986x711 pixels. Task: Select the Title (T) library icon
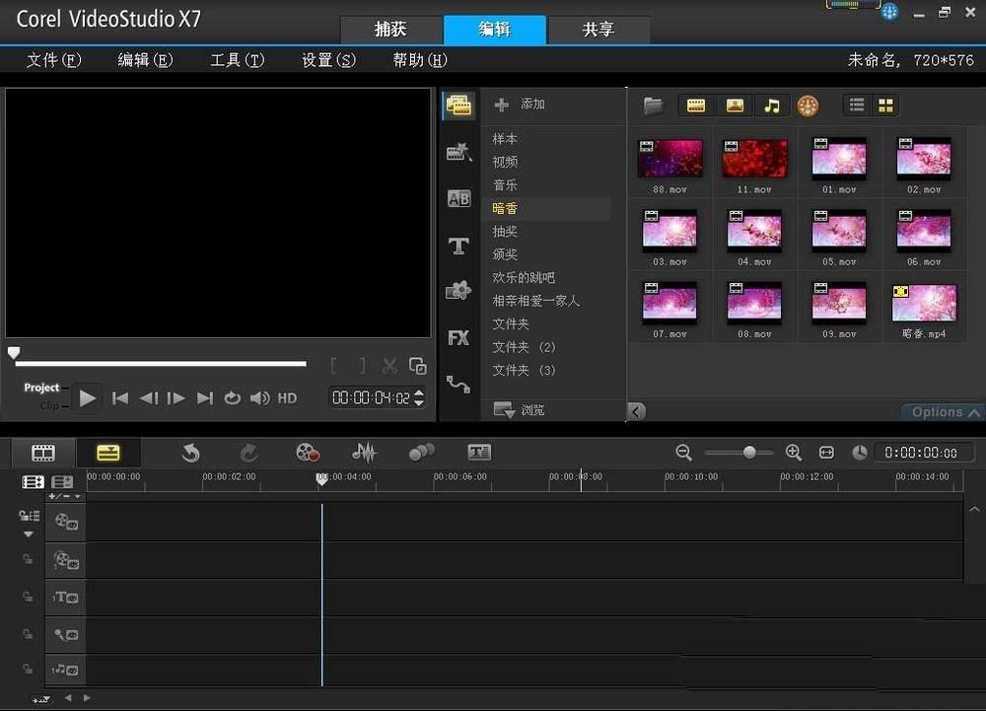pyautogui.click(x=458, y=246)
